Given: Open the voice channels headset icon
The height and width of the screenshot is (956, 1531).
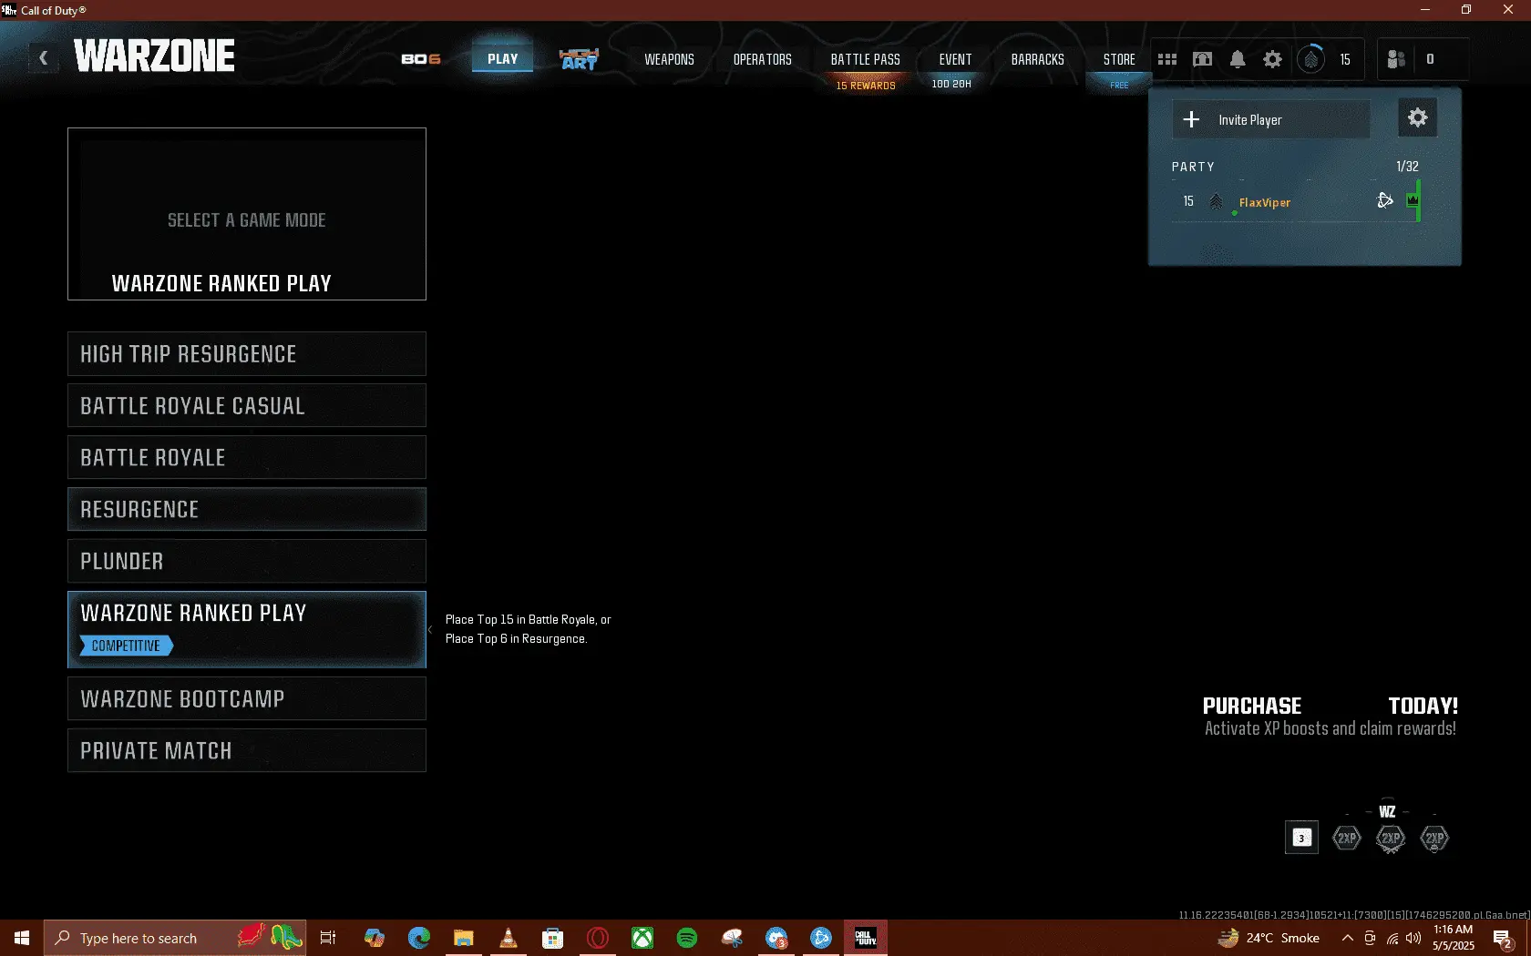Looking at the screenshot, I should (x=1203, y=59).
